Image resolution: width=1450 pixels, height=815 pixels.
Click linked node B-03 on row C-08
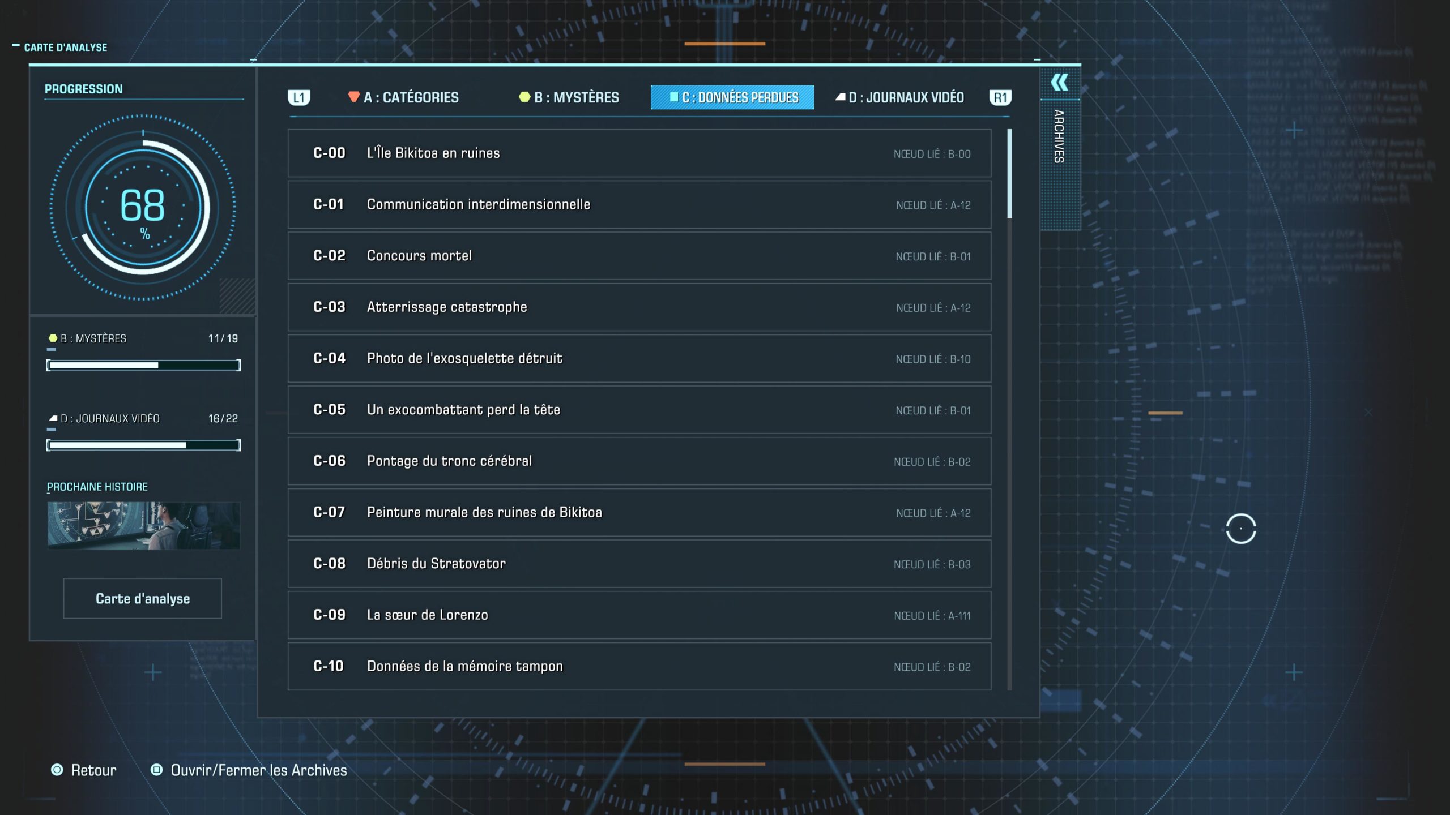[x=932, y=565]
